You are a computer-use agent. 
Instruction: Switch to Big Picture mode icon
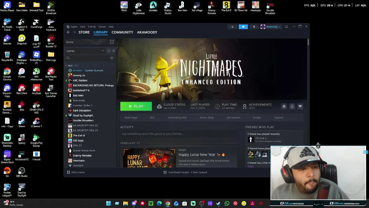point(287,27)
